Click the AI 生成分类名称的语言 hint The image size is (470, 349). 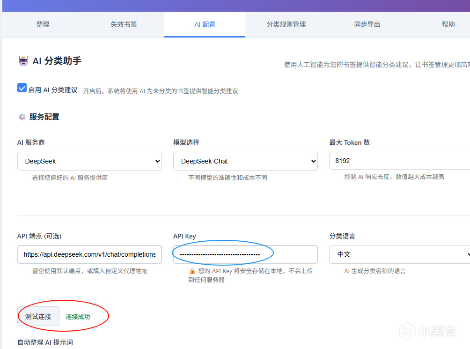(375, 271)
